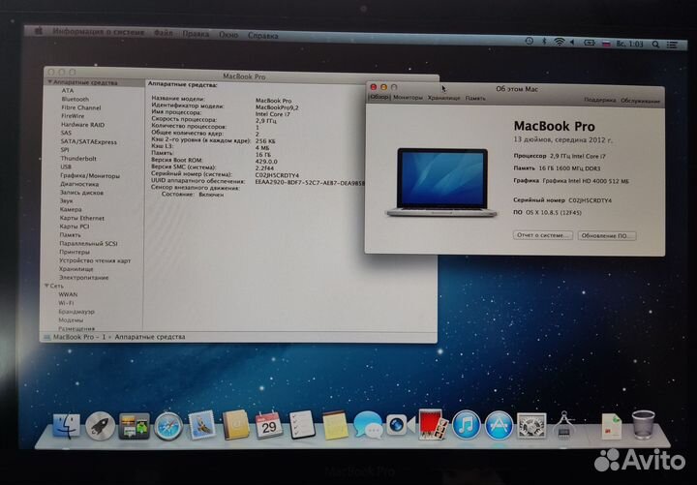
Task: Open App Store icon in Dock
Action: point(499,425)
